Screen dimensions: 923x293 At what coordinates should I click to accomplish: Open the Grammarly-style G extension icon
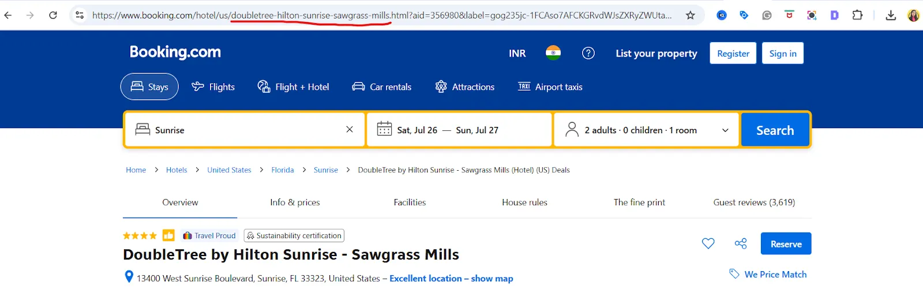pos(767,16)
